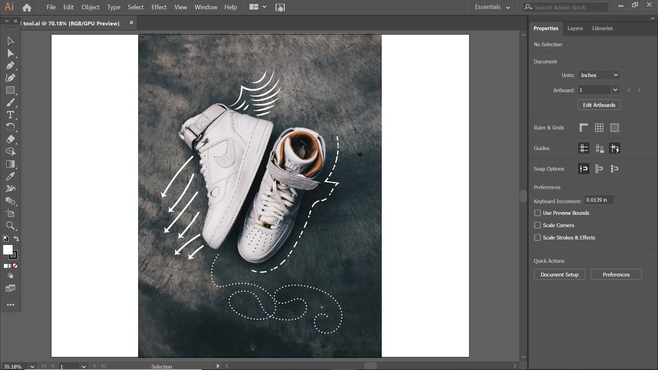Expand the toolbar with double arrows
This screenshot has height=370, width=658.
point(7,21)
